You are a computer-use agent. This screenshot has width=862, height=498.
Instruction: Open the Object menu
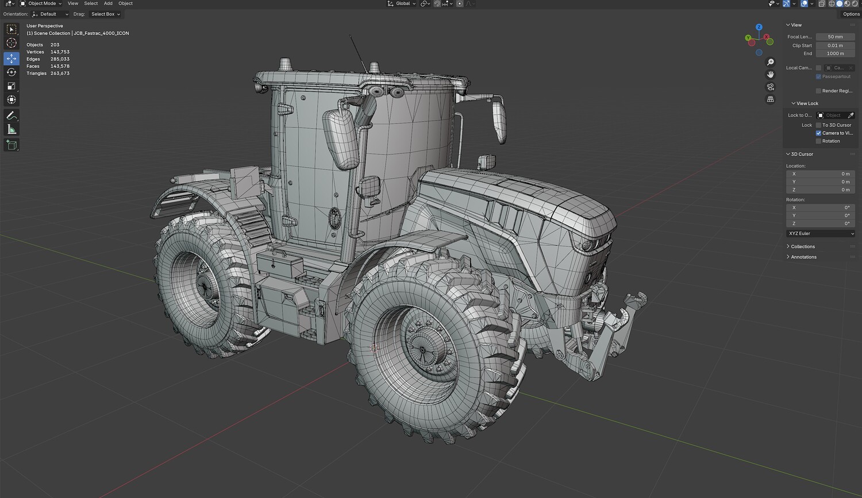125,3
